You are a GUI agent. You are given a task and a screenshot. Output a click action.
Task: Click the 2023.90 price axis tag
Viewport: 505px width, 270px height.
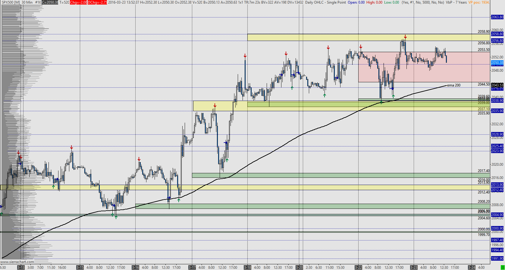(497, 151)
